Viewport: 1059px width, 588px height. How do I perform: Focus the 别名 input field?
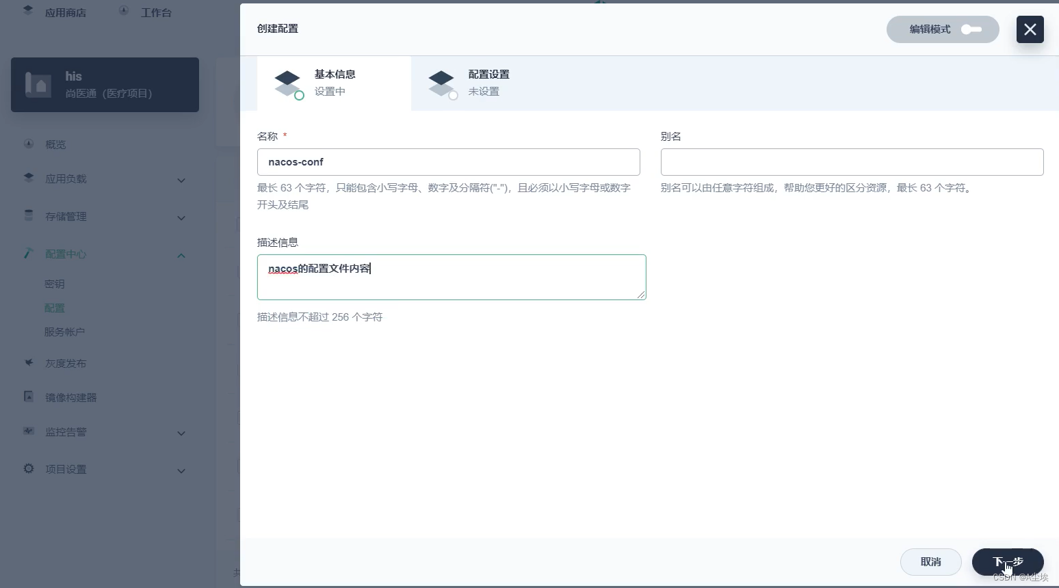click(852, 162)
